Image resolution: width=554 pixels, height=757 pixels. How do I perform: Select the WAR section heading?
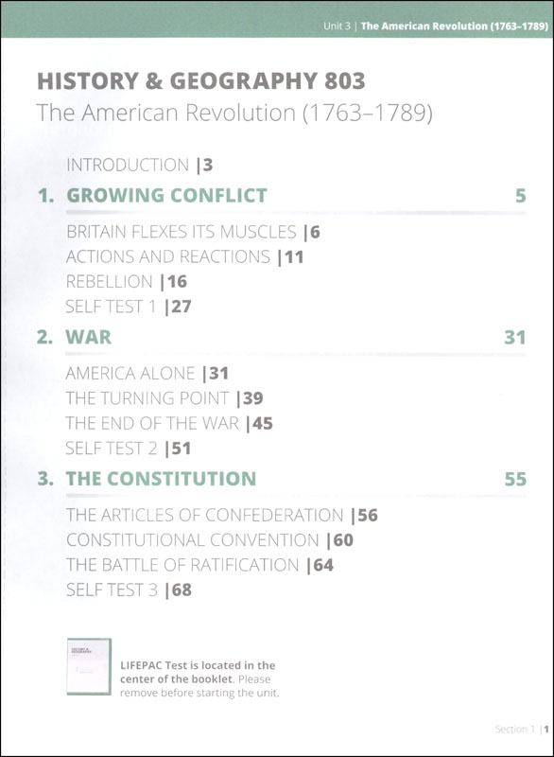tap(89, 337)
